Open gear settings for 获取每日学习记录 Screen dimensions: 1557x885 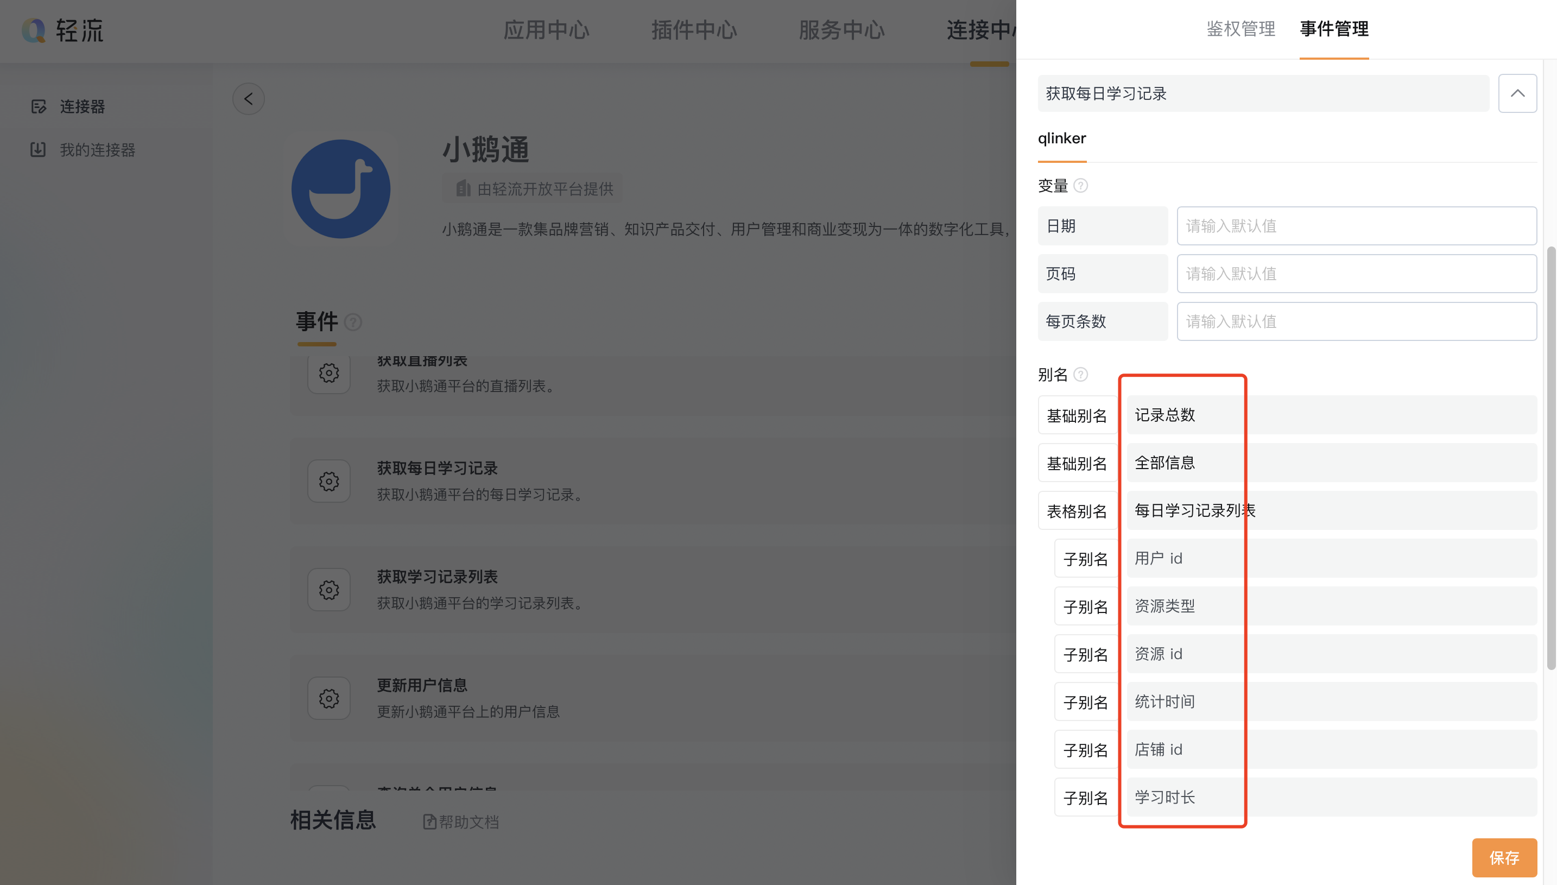329,481
